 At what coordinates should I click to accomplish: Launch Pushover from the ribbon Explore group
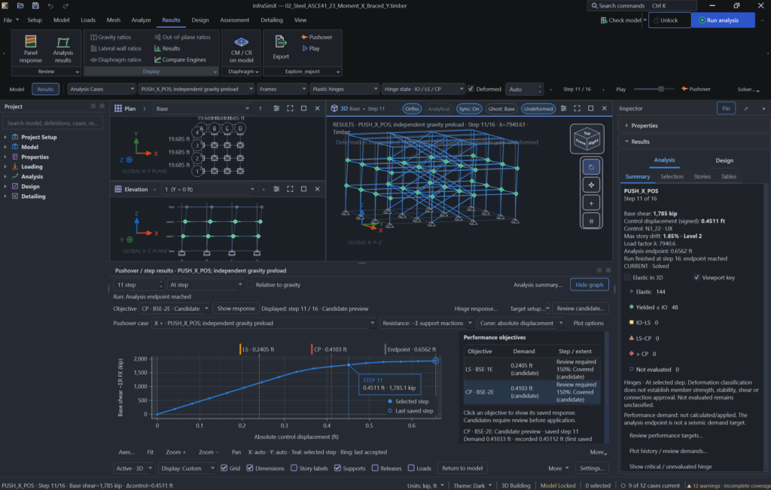pyautogui.click(x=317, y=38)
